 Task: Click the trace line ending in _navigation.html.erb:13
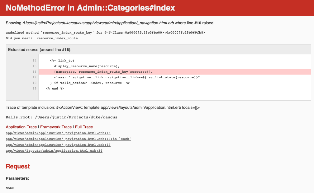coord(58,145)
